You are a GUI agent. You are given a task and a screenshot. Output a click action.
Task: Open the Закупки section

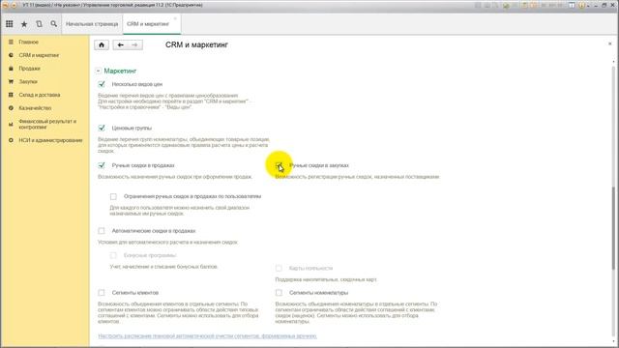[x=28, y=81]
